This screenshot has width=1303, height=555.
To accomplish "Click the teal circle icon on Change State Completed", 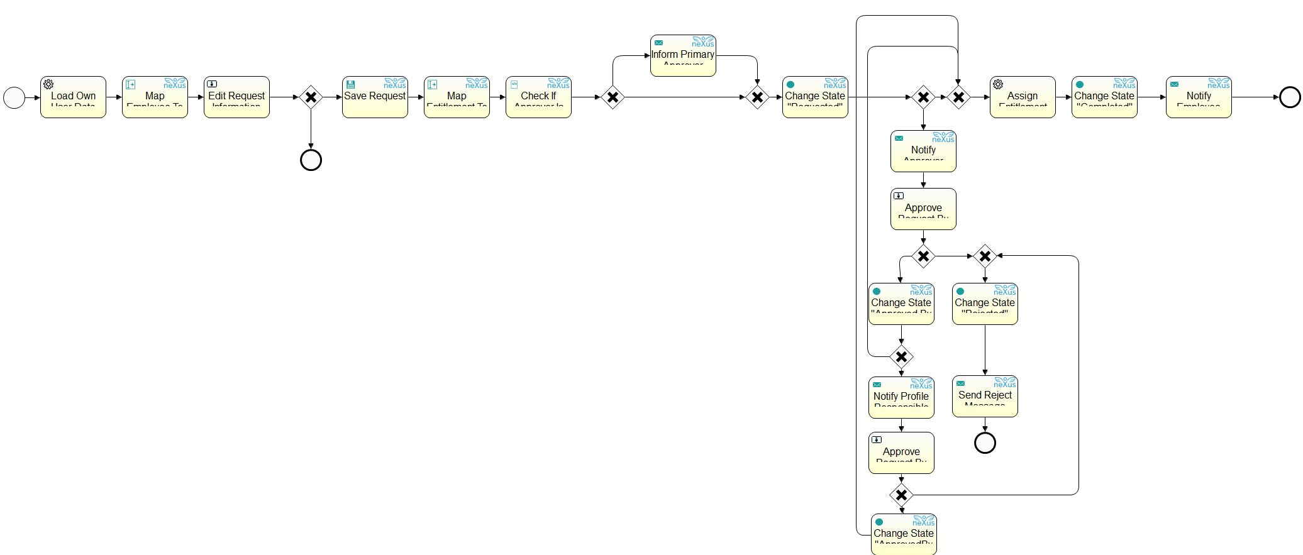I will point(1080,84).
